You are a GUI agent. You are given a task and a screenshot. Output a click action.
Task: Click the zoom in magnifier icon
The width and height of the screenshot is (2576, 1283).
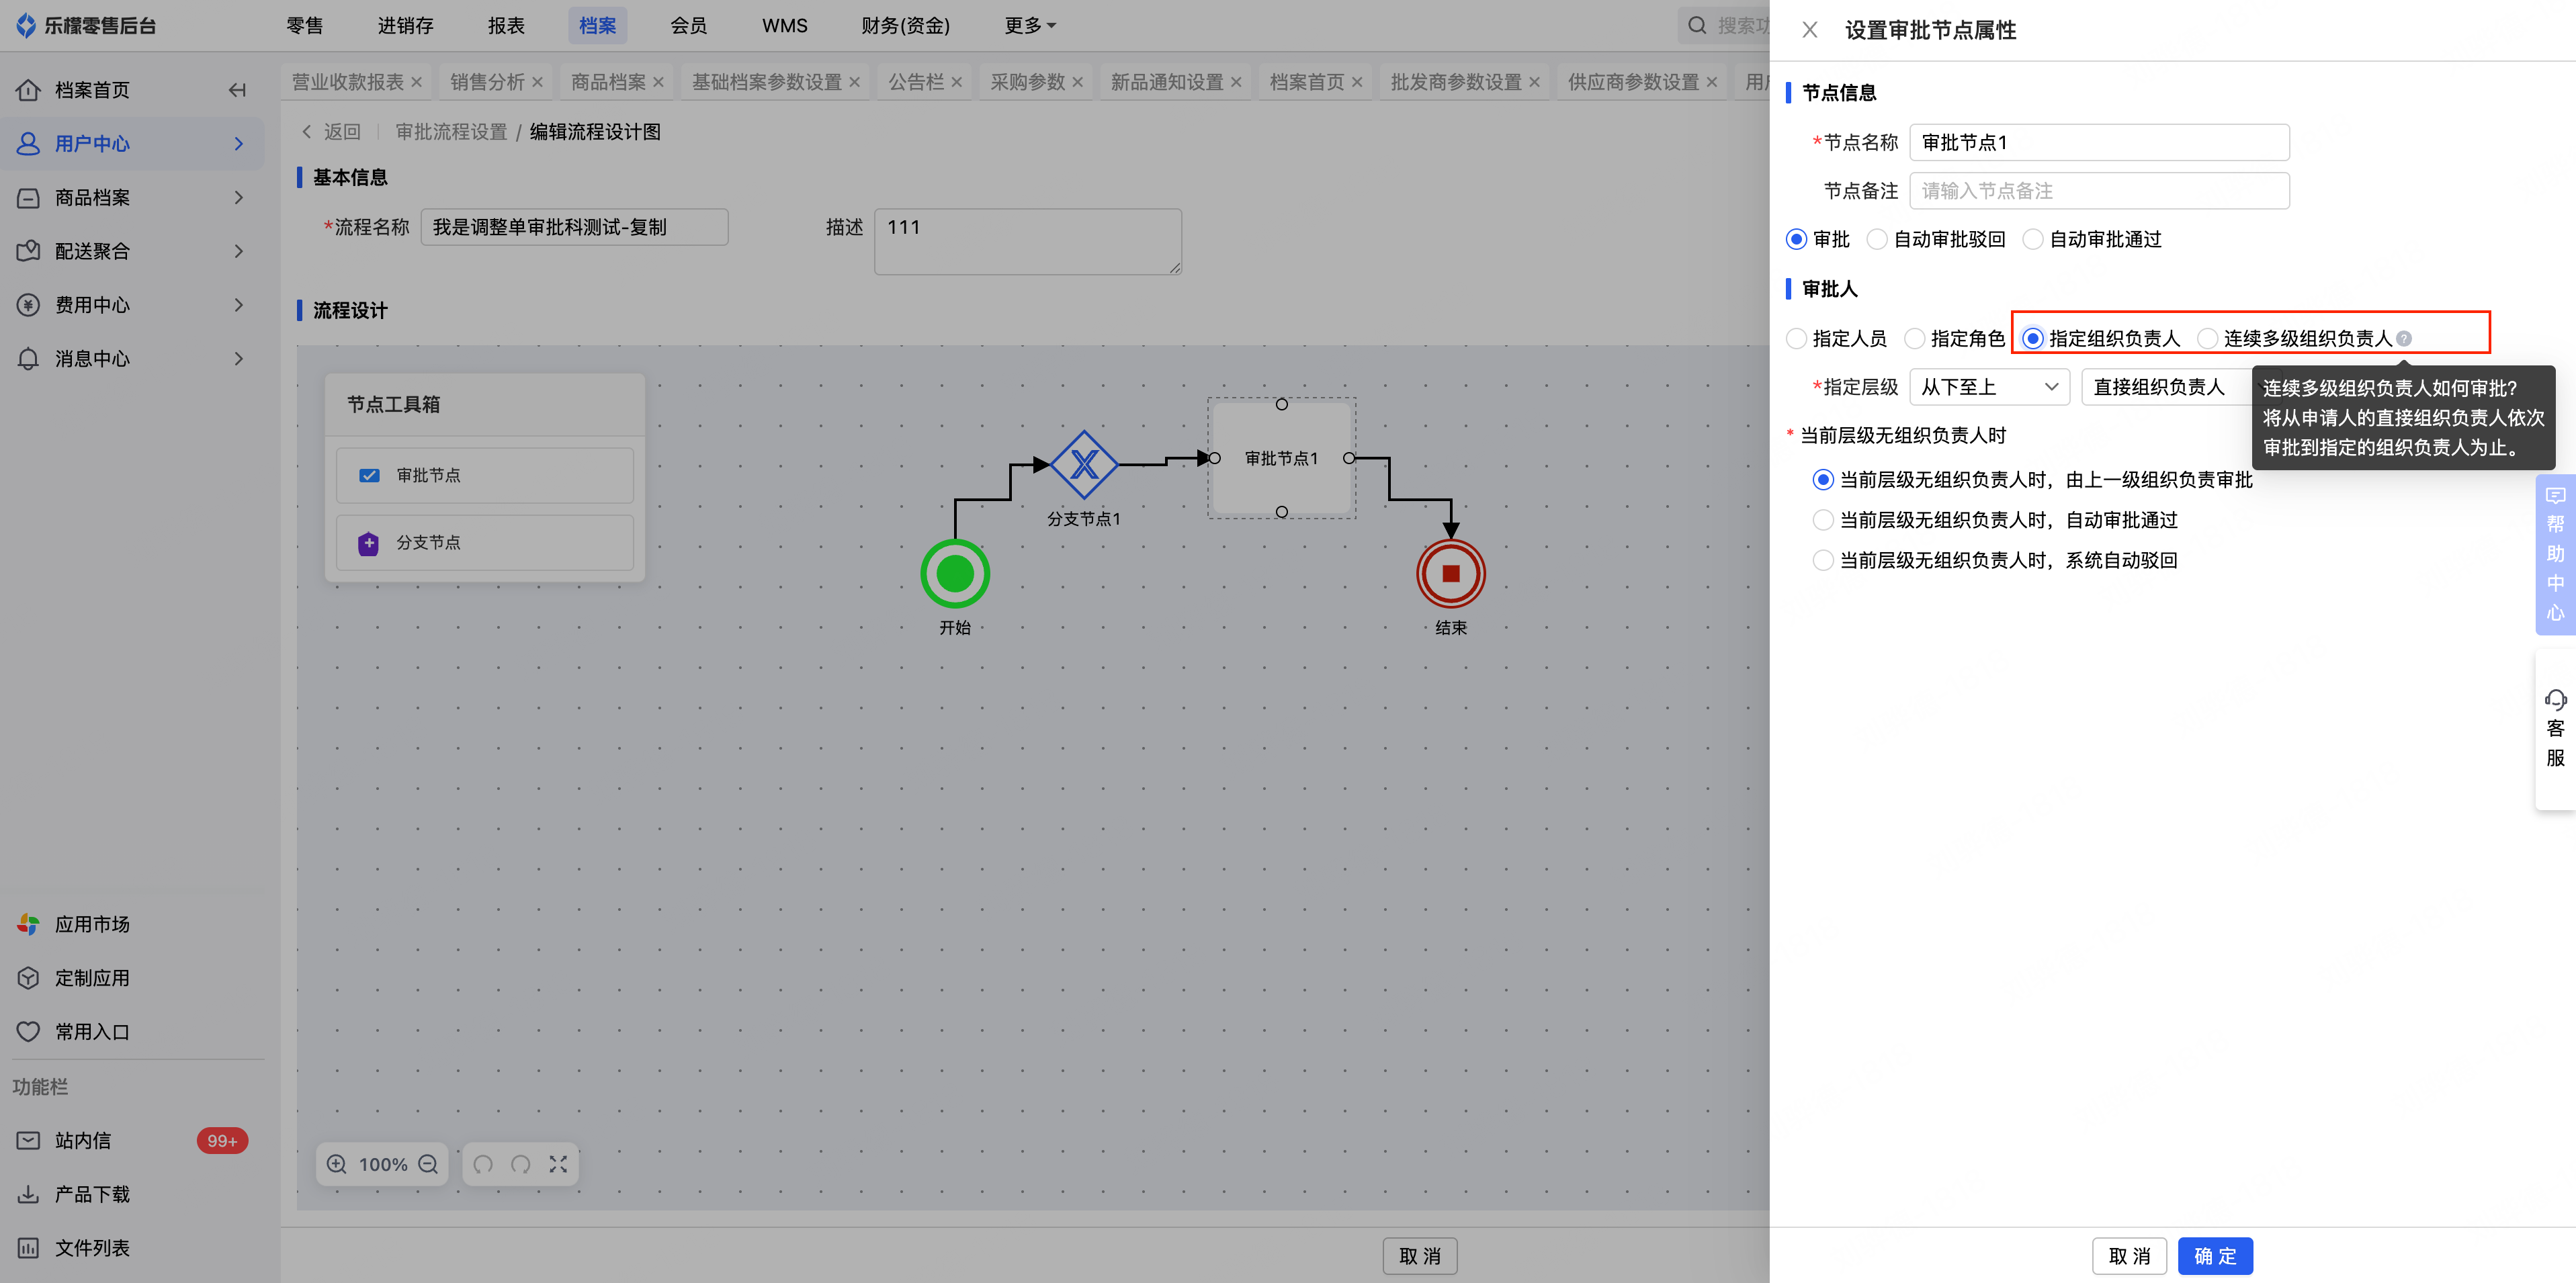point(337,1164)
